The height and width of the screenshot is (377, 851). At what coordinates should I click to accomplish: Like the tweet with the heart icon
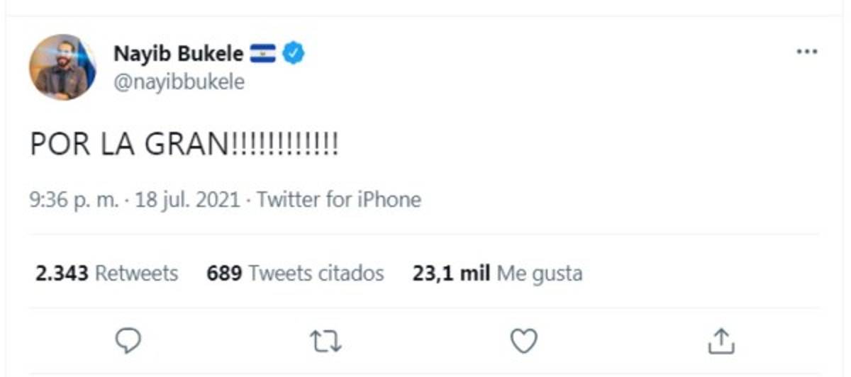point(524,342)
